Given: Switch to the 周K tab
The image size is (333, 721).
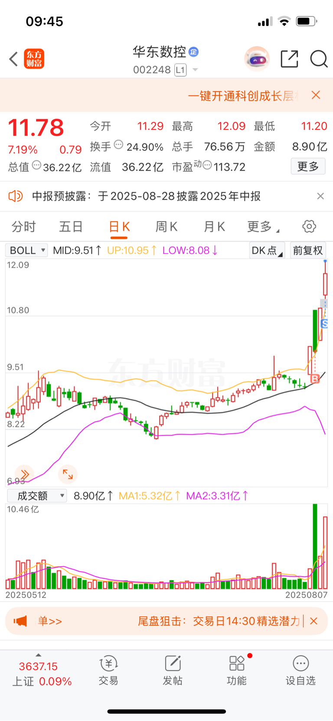Looking at the screenshot, I should click(166, 226).
